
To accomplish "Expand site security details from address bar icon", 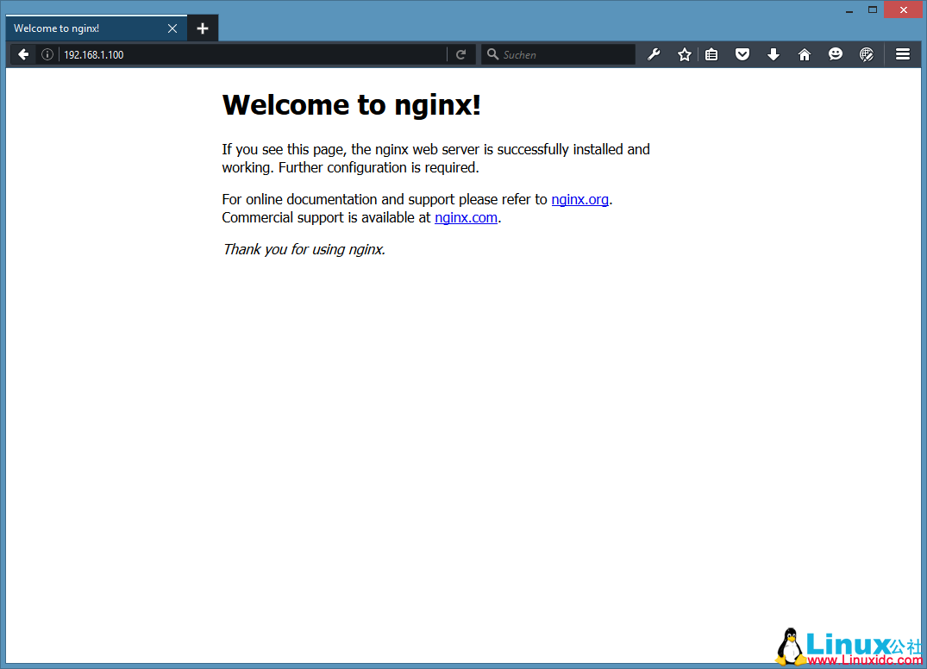I will click(47, 53).
